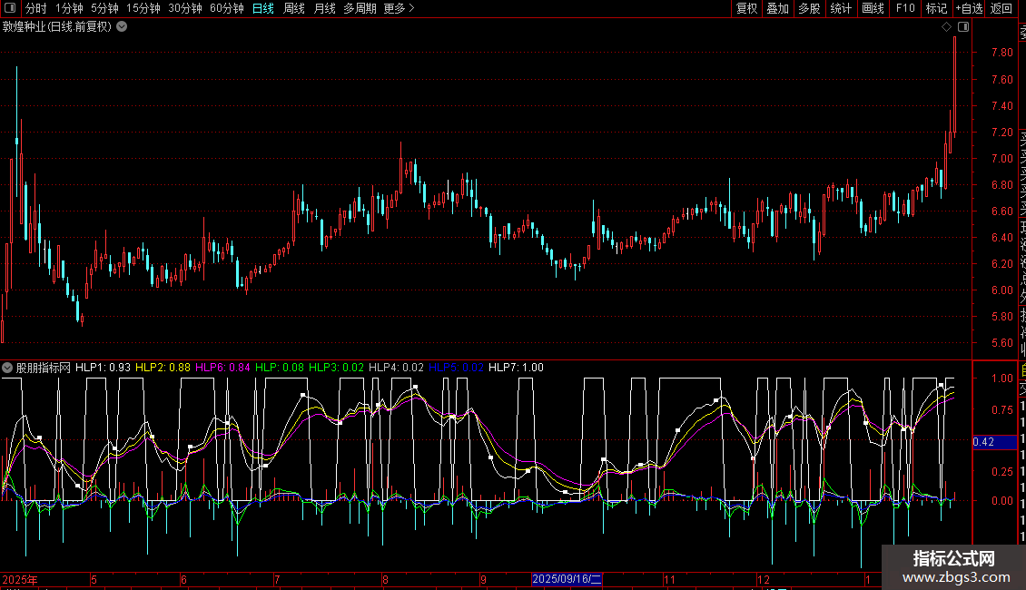
Task: Click the yellow HLP2: 0.88 label
Action: point(163,368)
